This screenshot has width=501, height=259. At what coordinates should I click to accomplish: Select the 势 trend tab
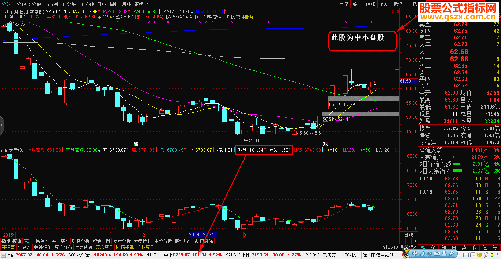click(x=464, y=248)
